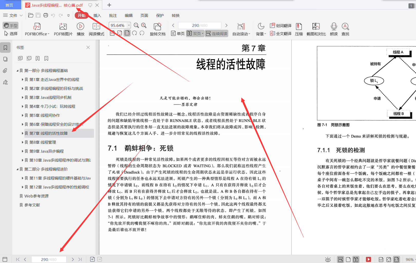This screenshot has width=416, height=263.
Task: Switch to the 开始 ribbon tab
Action: pyautogui.click(x=81, y=15)
